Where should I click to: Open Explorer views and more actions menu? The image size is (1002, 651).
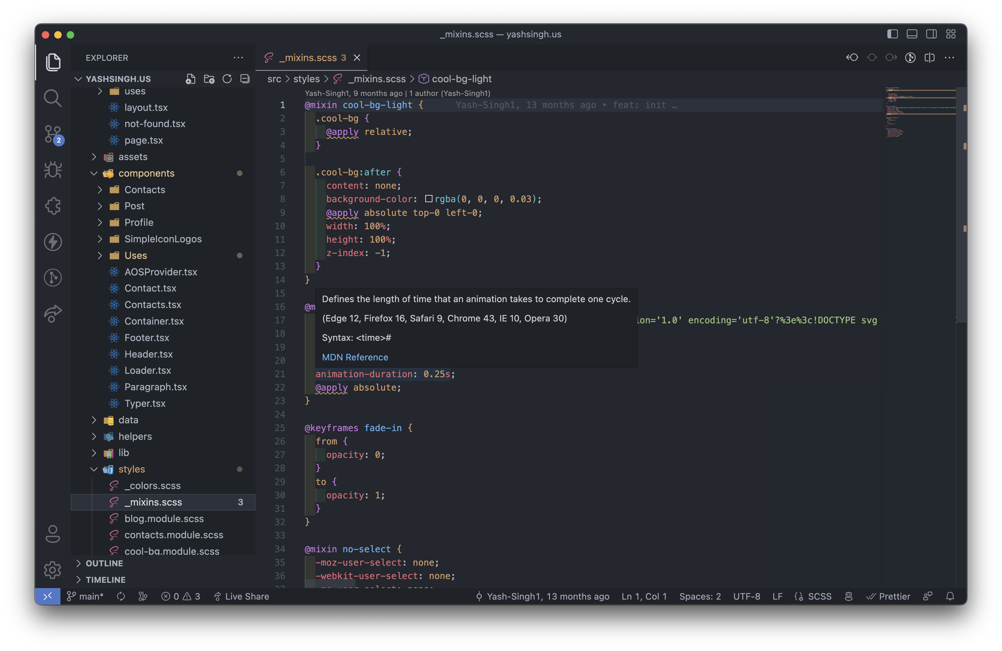click(238, 58)
